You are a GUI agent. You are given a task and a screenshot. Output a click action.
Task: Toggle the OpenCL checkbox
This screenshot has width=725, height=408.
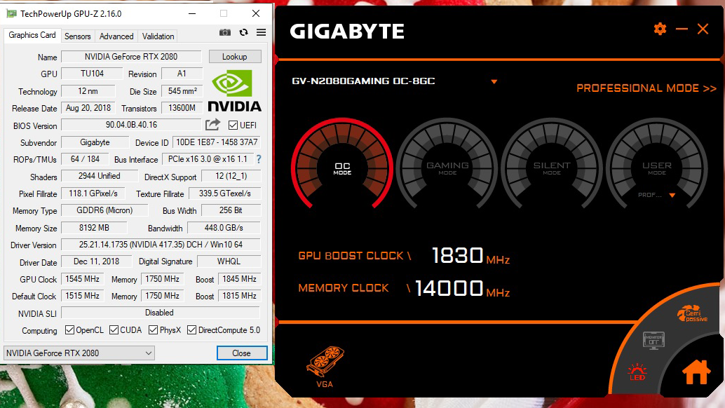70,330
